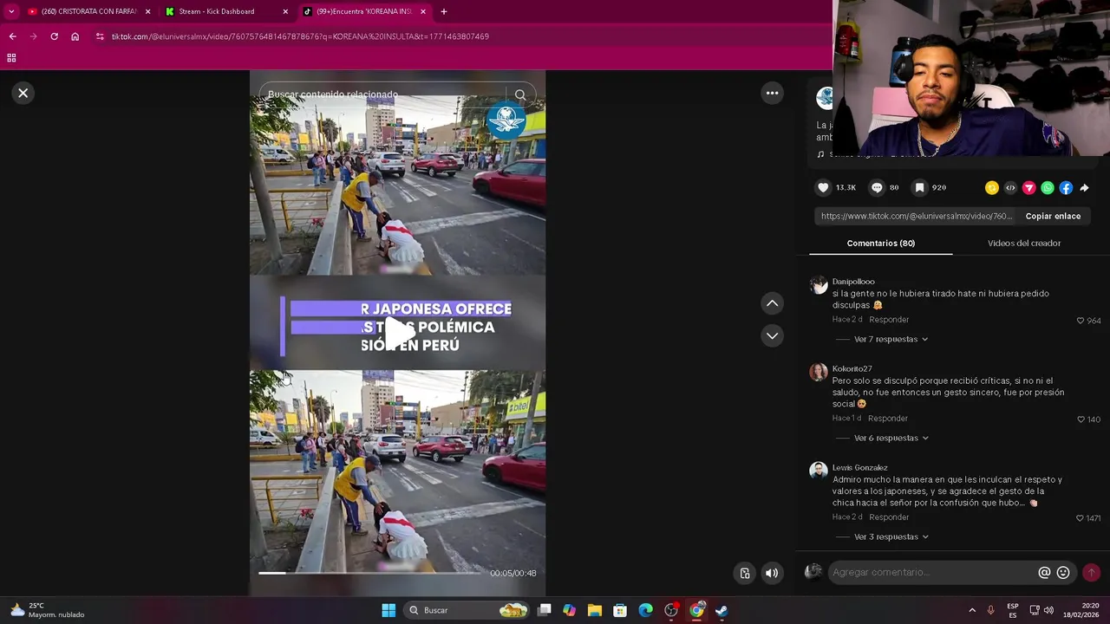Open the emoji picker in comment box
The height and width of the screenshot is (624, 1110).
(x=1063, y=573)
